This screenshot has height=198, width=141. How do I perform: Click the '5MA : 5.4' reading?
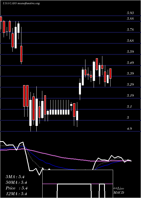coord(15,177)
